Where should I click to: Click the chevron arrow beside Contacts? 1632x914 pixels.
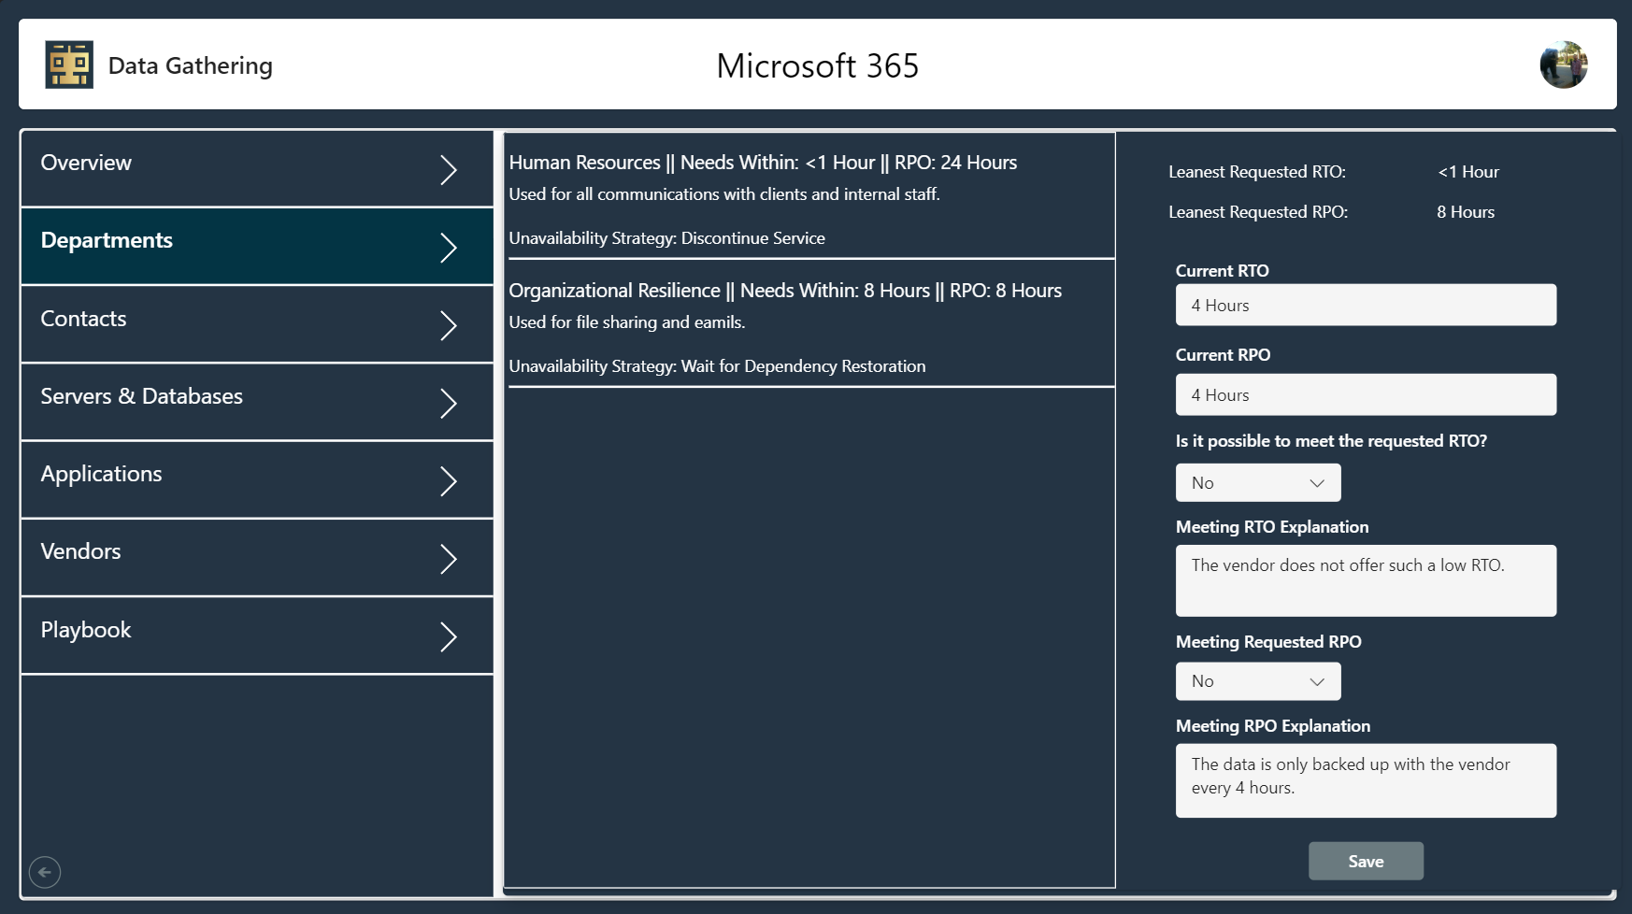click(449, 325)
